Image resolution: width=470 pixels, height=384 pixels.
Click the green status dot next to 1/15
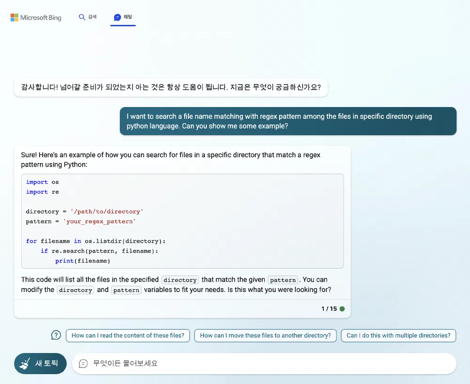pyautogui.click(x=342, y=308)
